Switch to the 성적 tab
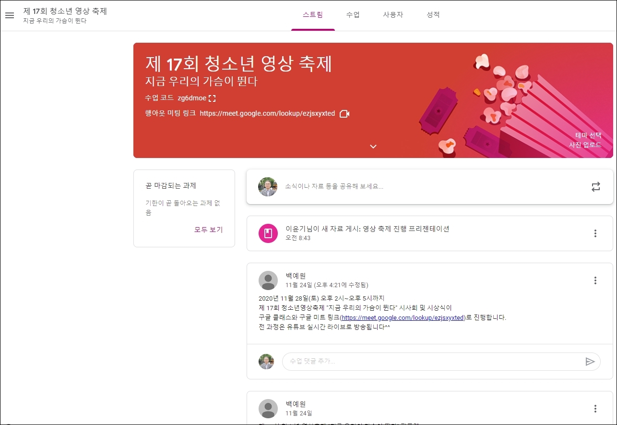This screenshot has width=617, height=425. point(433,15)
